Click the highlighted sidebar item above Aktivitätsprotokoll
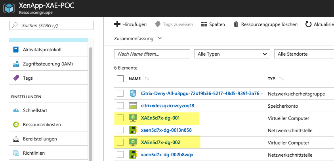Viewport: 334px width, 161px height. coord(48,40)
